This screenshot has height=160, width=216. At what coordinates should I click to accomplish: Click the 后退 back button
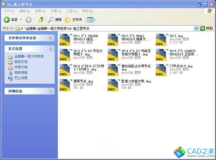[11, 20]
